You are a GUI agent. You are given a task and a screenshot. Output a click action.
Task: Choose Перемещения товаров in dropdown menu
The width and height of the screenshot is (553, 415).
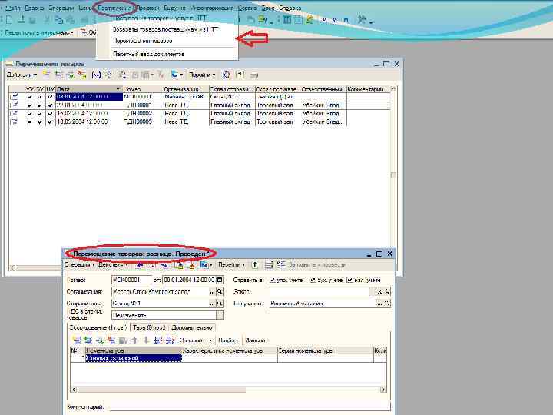pyautogui.click(x=143, y=41)
